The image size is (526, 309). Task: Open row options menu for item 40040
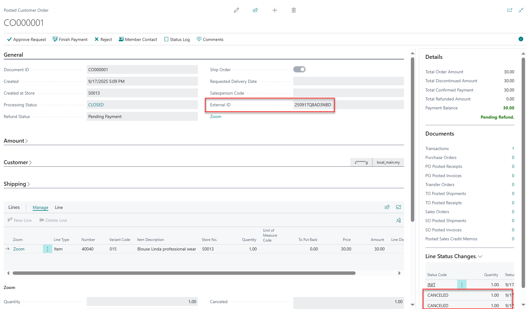tap(47, 249)
